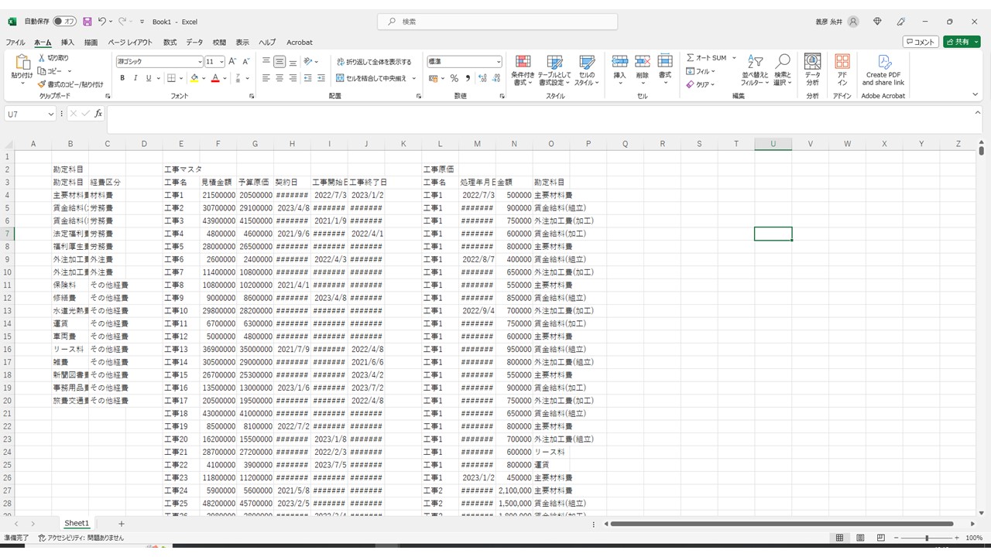This screenshot has height=557, width=991.
Task: Toggle bold formatting
Action: point(122,78)
